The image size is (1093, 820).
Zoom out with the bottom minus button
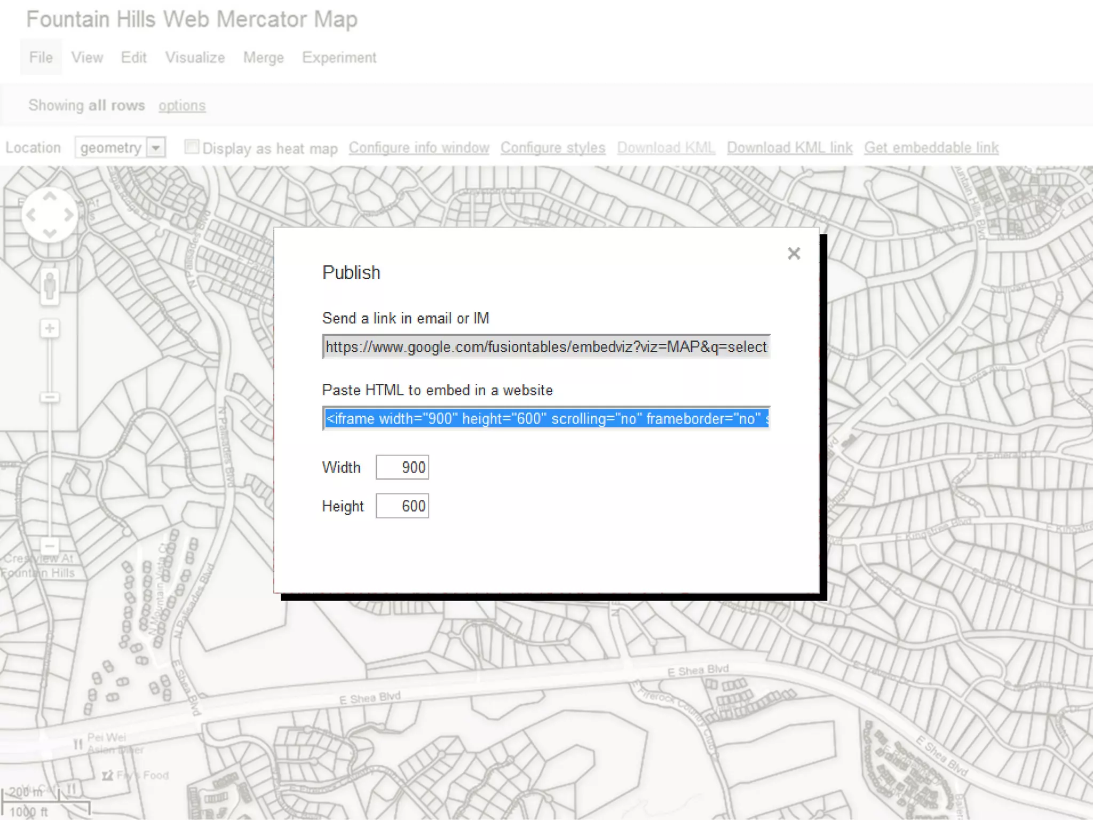click(50, 546)
